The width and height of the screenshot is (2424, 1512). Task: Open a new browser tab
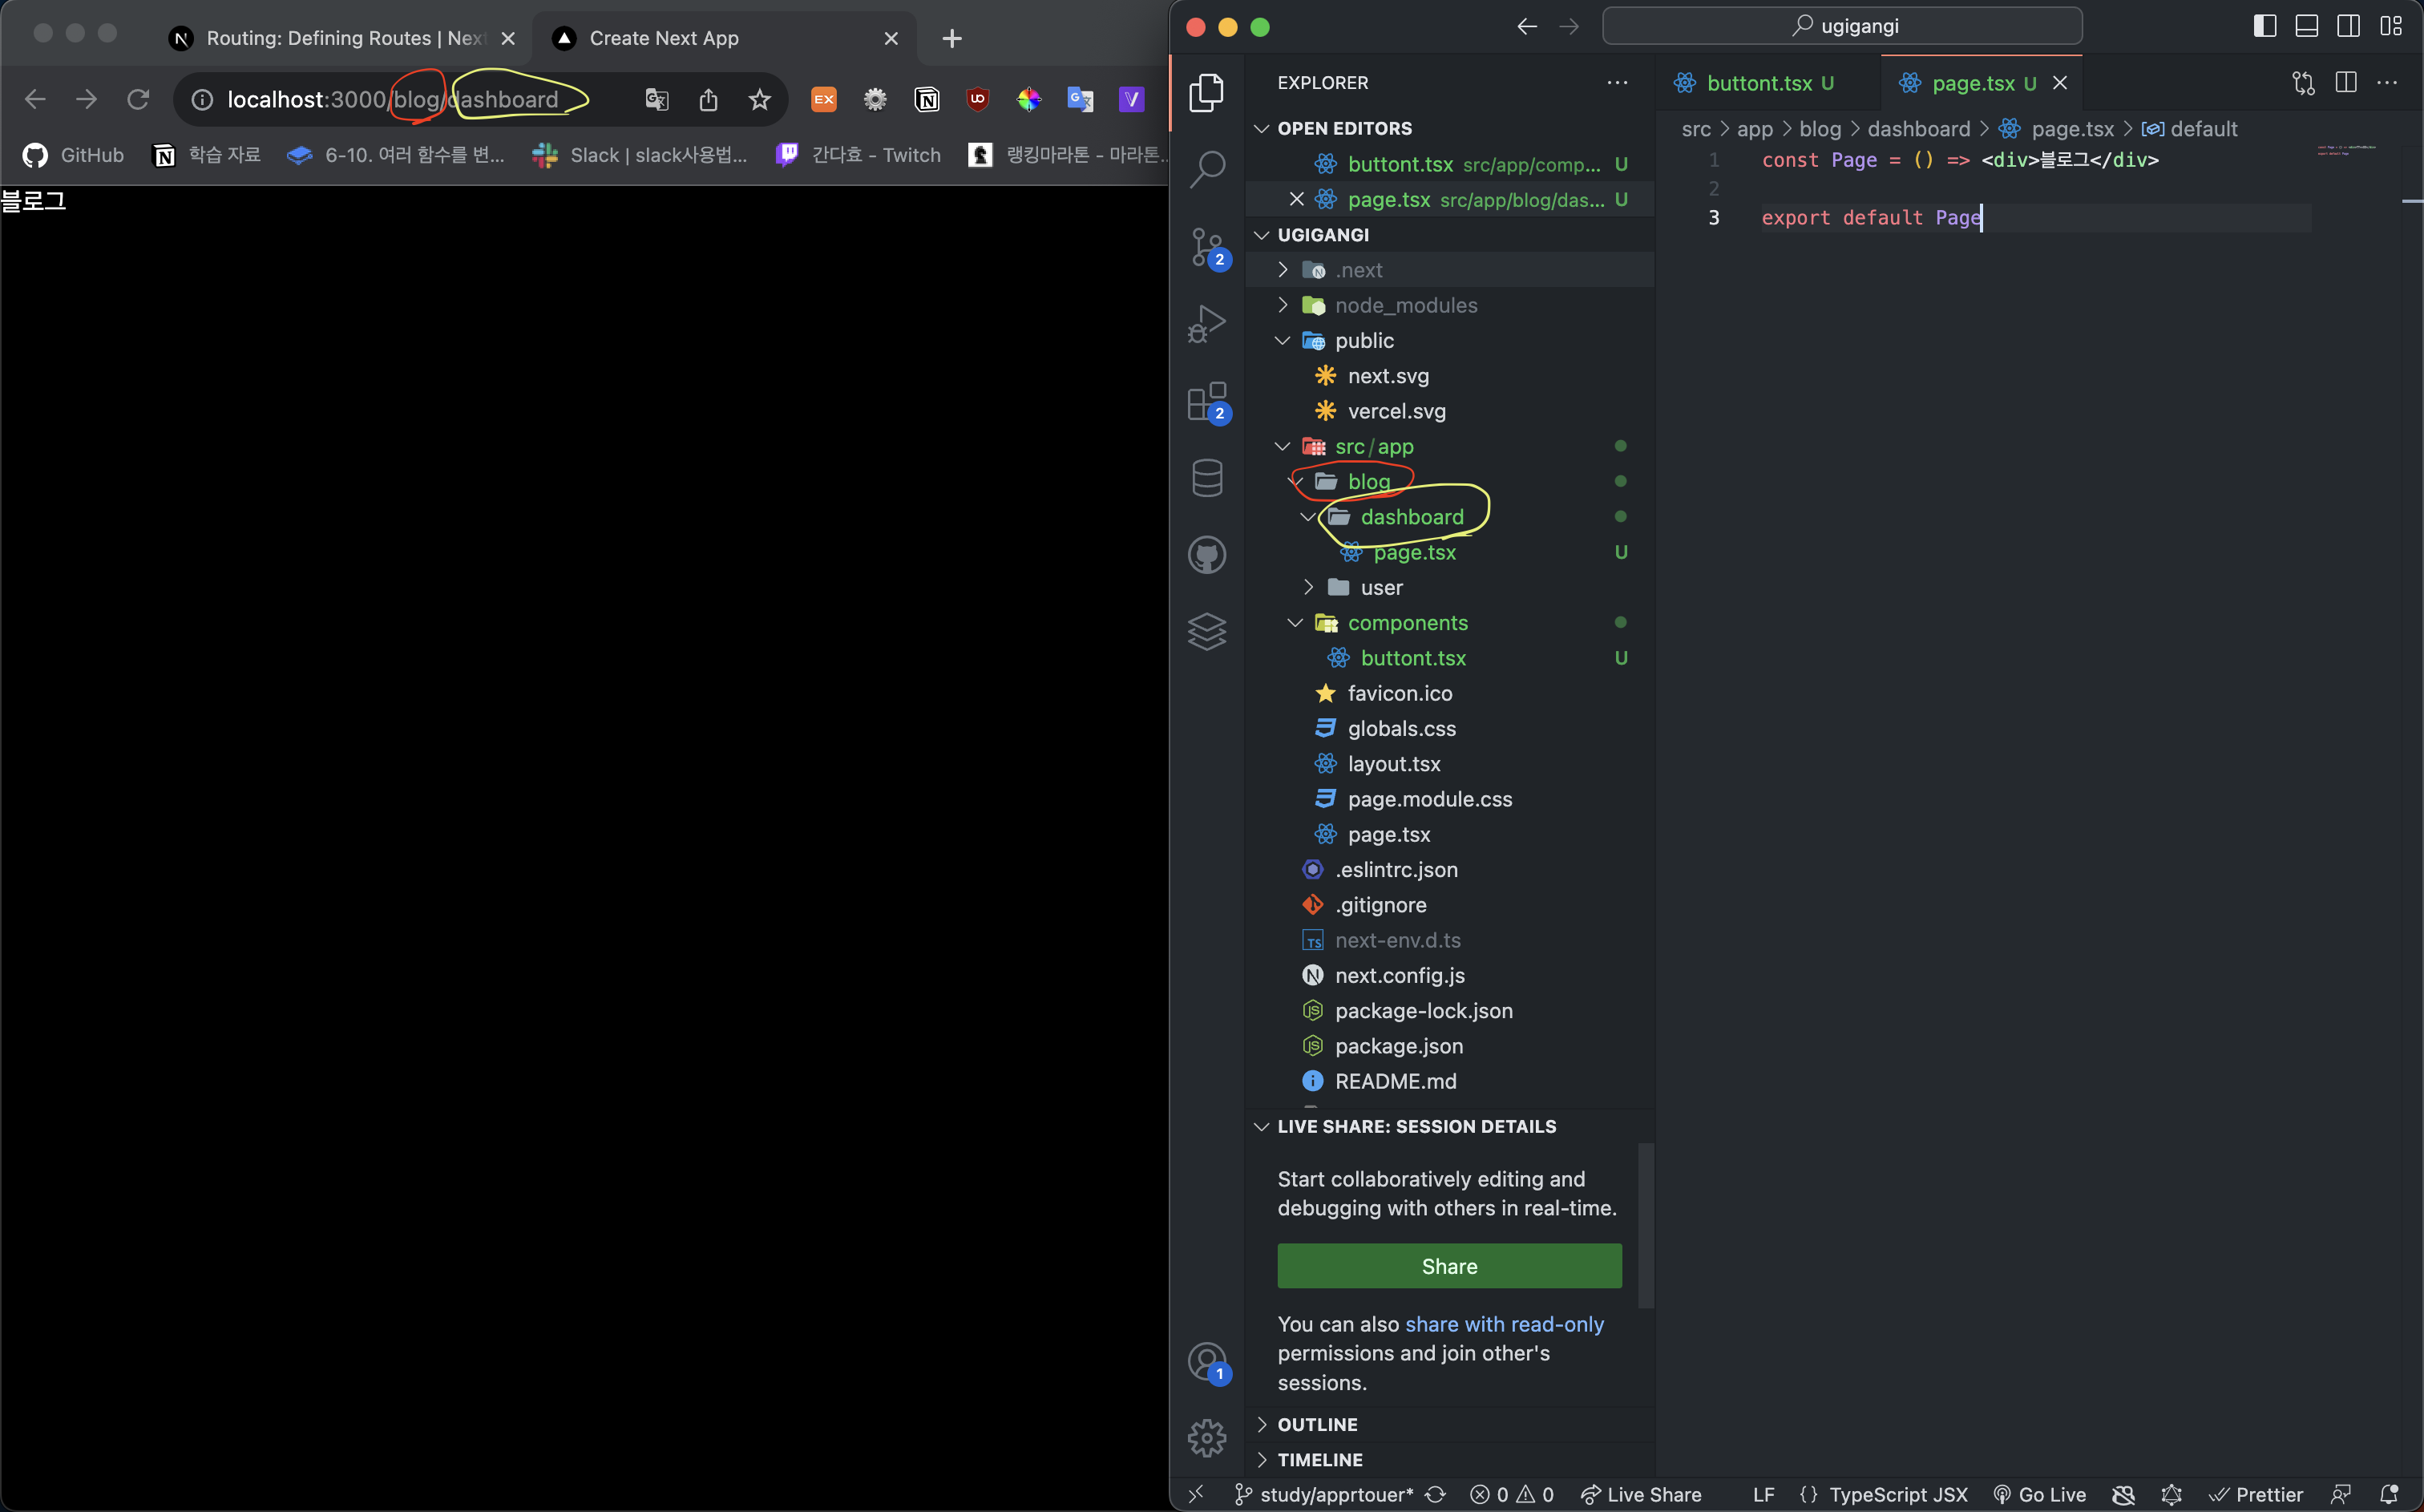pyautogui.click(x=951, y=38)
